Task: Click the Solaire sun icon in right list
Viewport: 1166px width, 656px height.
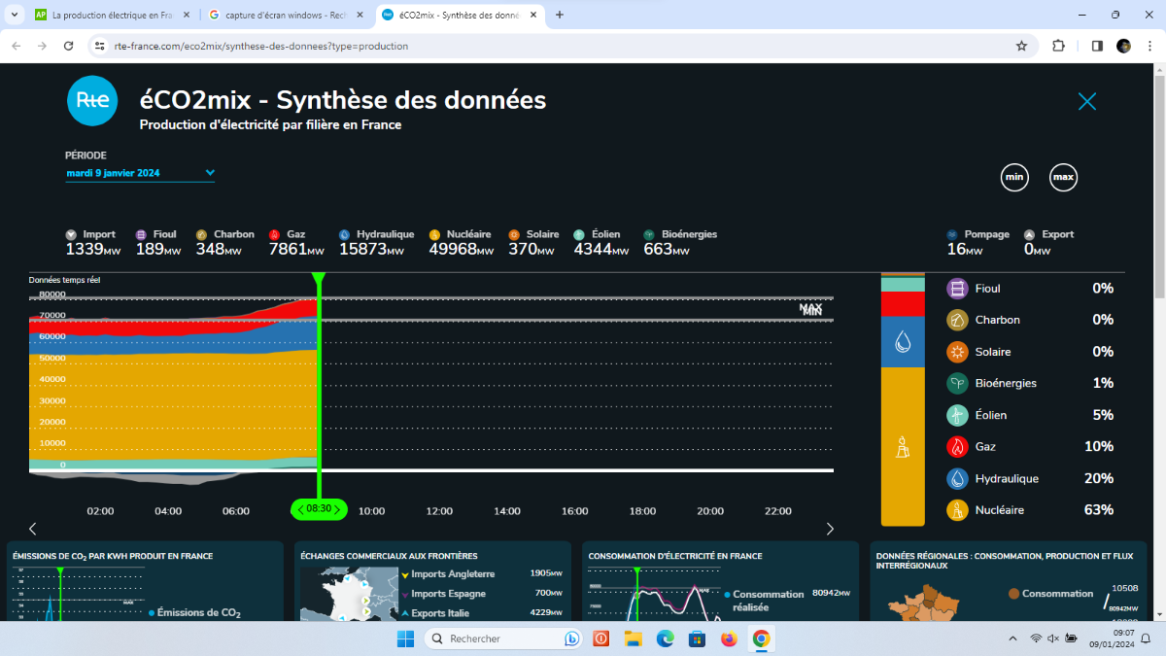Action: tap(959, 352)
